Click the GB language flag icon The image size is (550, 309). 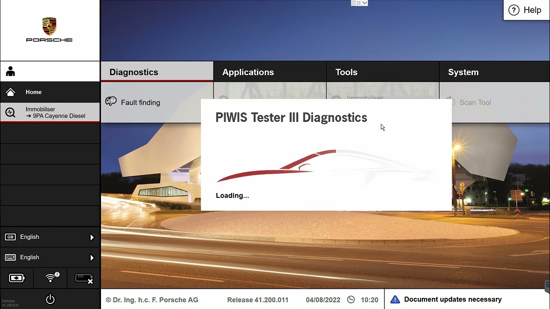pyautogui.click(x=10, y=237)
